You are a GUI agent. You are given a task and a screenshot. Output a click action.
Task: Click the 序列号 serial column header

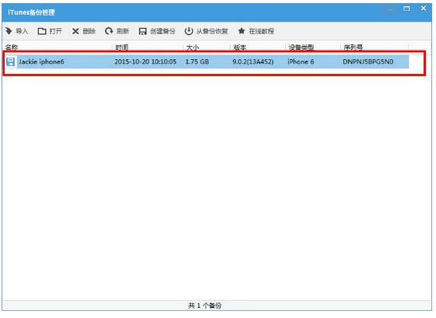click(x=353, y=47)
